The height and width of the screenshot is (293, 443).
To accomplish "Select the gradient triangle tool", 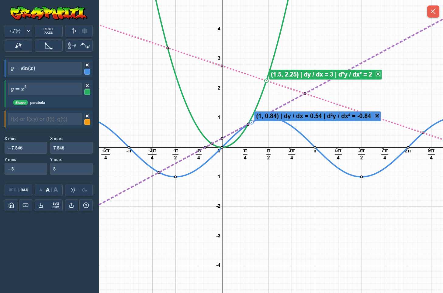I will (x=49, y=46).
